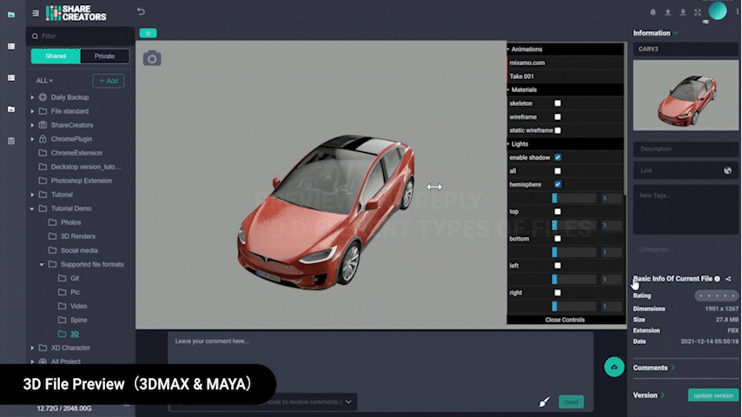Click the hamburger menu icon beside logo
The height and width of the screenshot is (417, 742).
36,13
